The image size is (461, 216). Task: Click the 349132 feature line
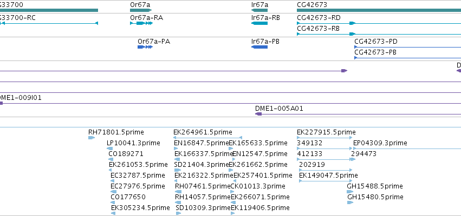pyautogui.click(x=324, y=148)
